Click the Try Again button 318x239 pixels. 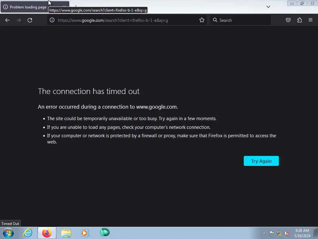pos(261,161)
